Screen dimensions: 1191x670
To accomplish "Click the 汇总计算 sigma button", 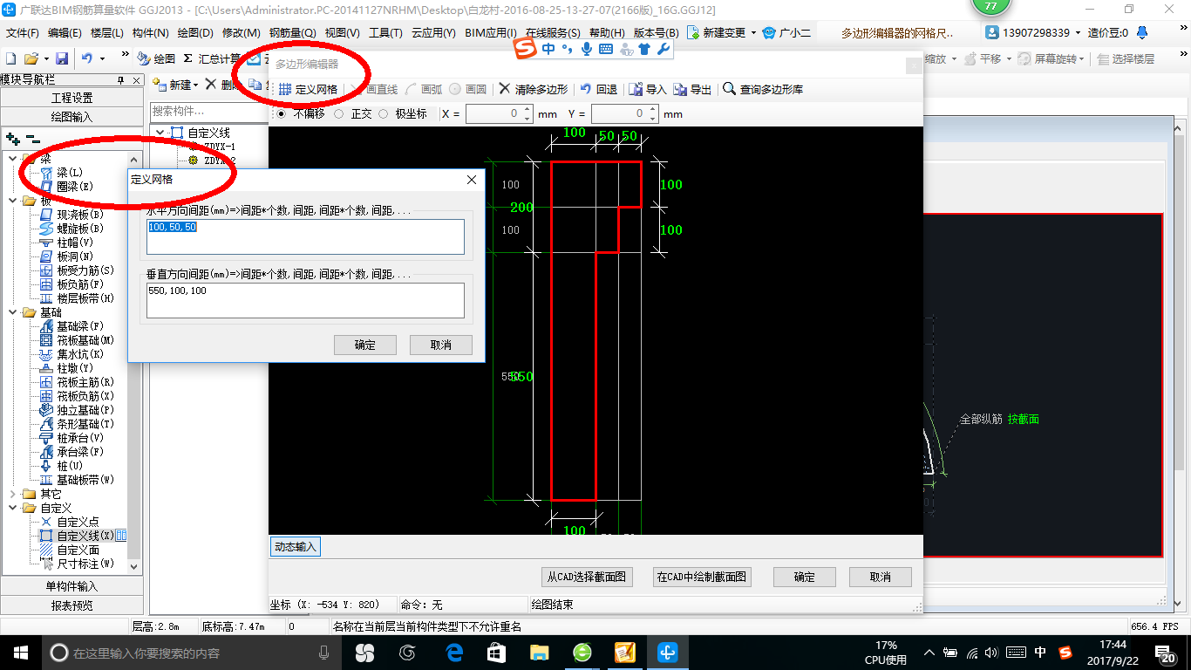I will 212,58.
